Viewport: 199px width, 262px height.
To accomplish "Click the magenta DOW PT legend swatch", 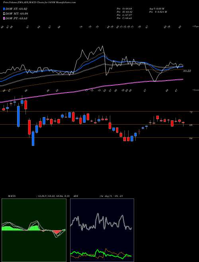I will click(4, 18).
